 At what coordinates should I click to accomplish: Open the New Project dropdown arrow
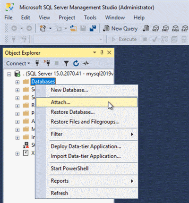50,28
